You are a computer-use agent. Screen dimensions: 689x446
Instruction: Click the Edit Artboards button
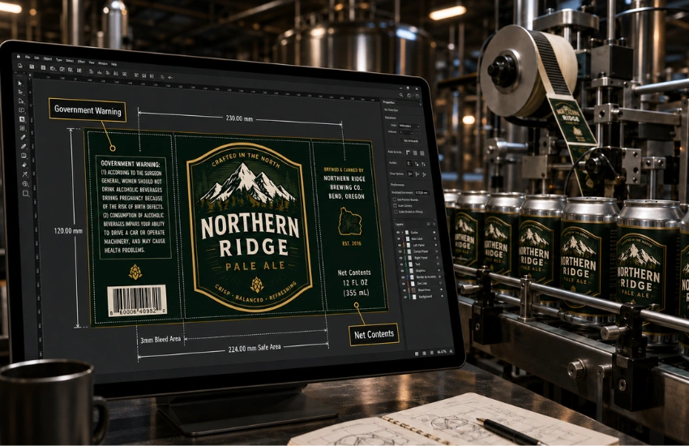(x=411, y=140)
